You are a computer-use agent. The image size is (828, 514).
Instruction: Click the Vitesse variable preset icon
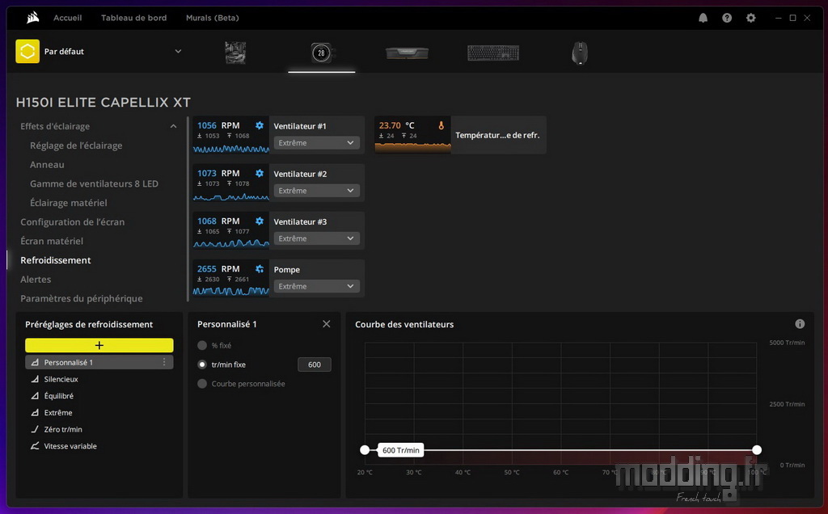pos(35,446)
